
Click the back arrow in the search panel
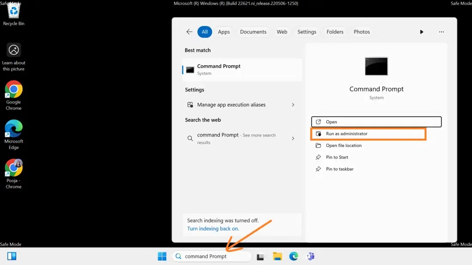pos(189,32)
